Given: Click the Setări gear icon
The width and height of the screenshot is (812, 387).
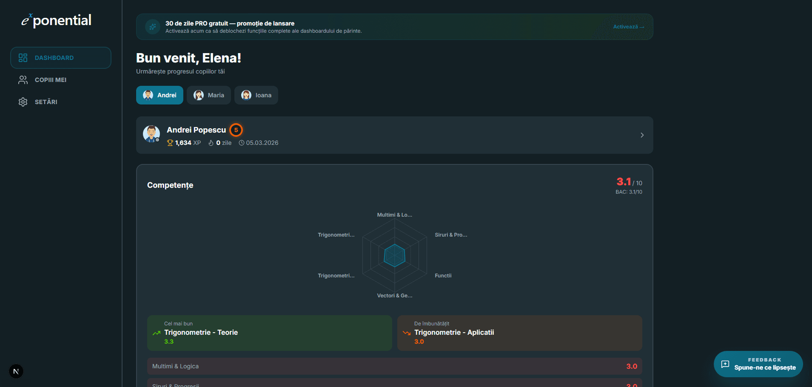Looking at the screenshot, I should click(23, 102).
